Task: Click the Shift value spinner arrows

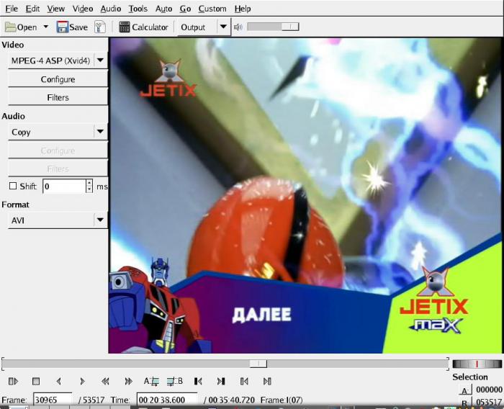Action: click(89, 186)
